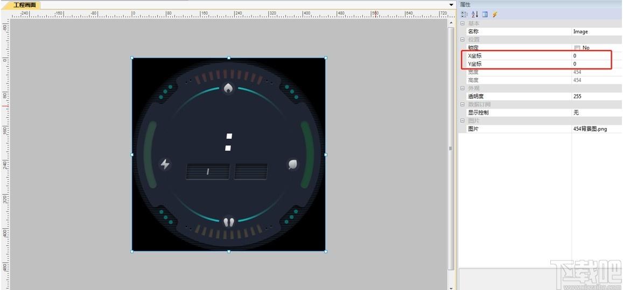Show events with the lightning bolt icon

(495, 15)
